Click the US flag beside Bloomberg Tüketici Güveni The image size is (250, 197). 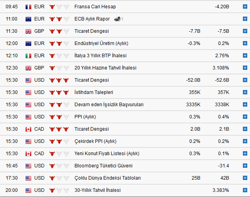tap(28, 166)
